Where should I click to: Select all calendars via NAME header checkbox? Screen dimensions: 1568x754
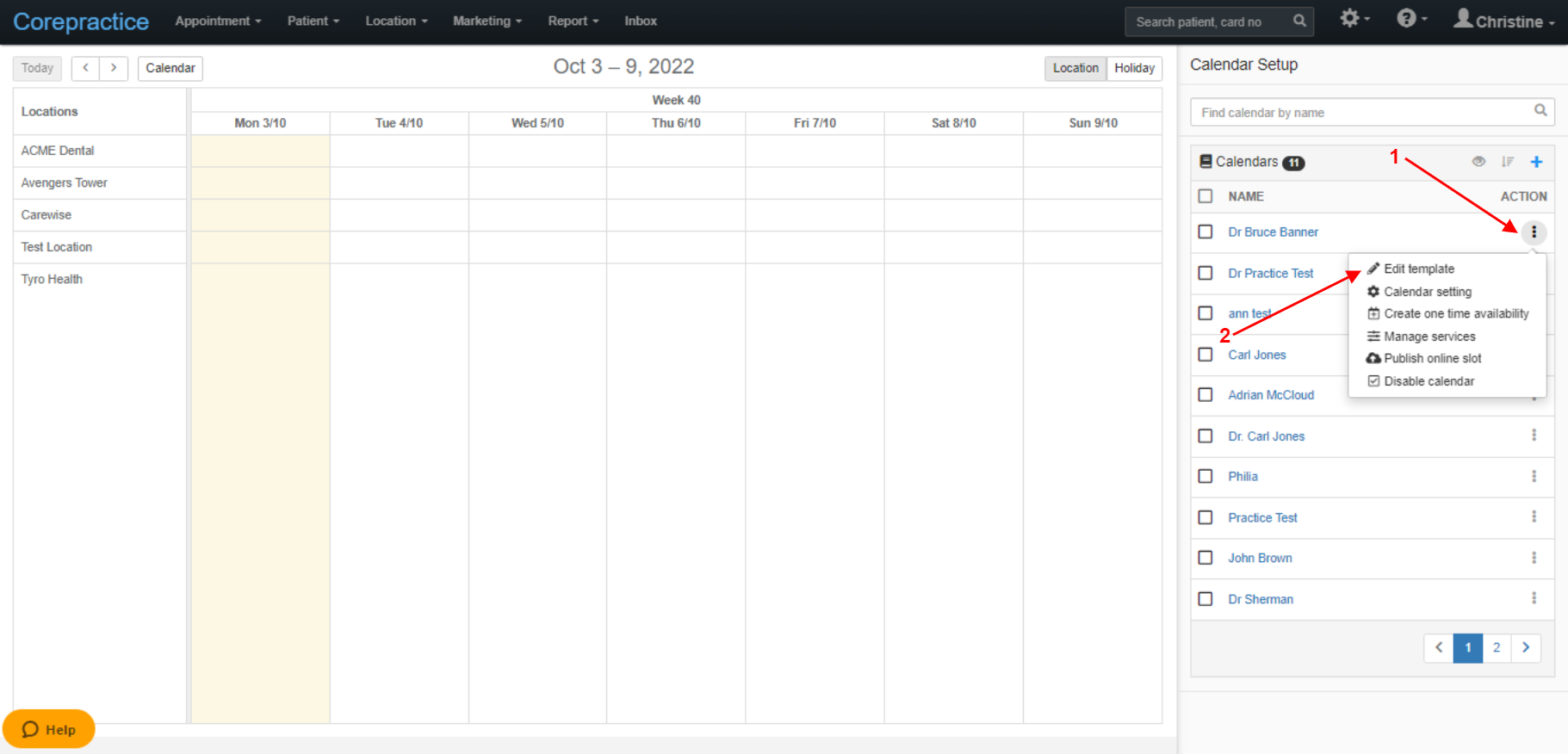(1205, 195)
